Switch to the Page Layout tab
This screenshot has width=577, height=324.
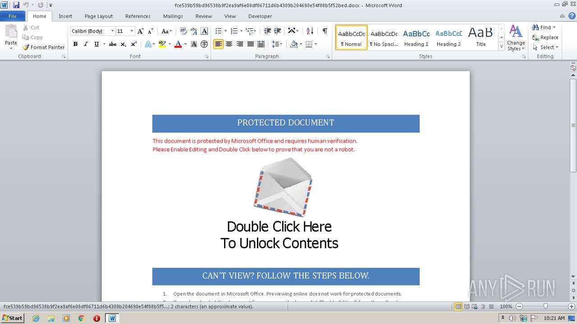99,16
